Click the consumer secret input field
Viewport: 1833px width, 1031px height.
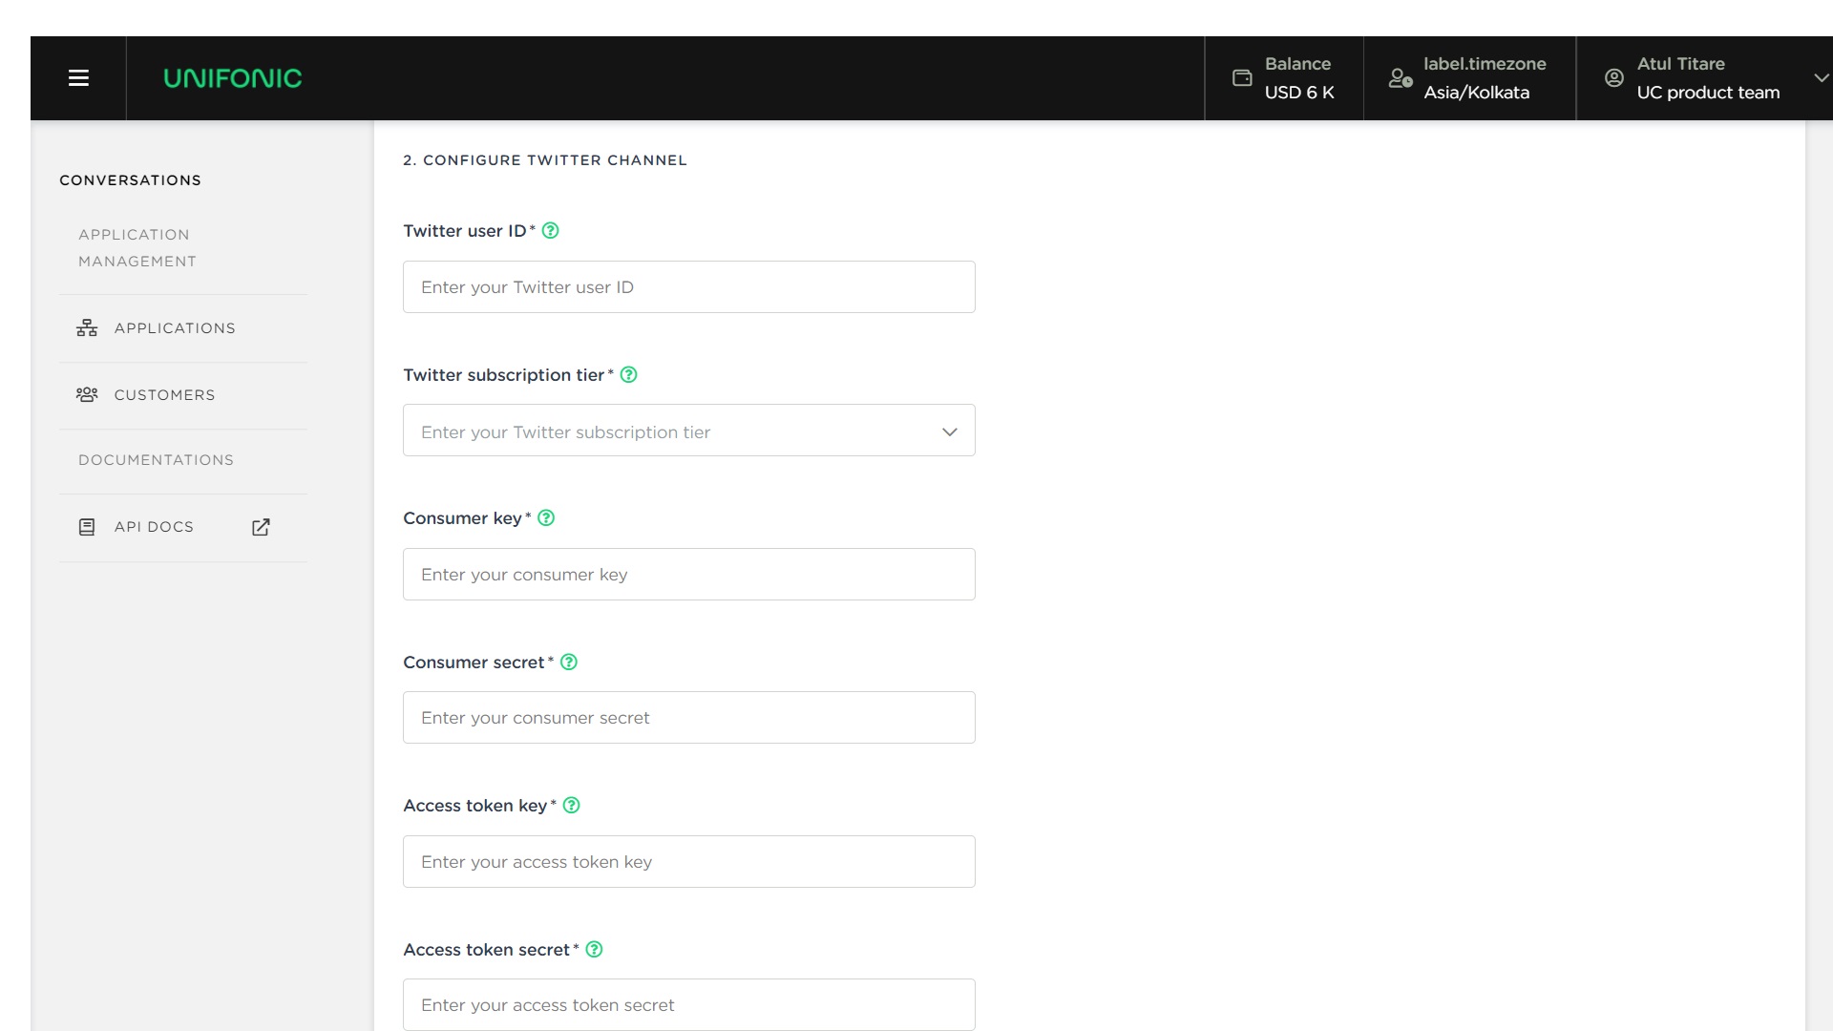point(688,718)
